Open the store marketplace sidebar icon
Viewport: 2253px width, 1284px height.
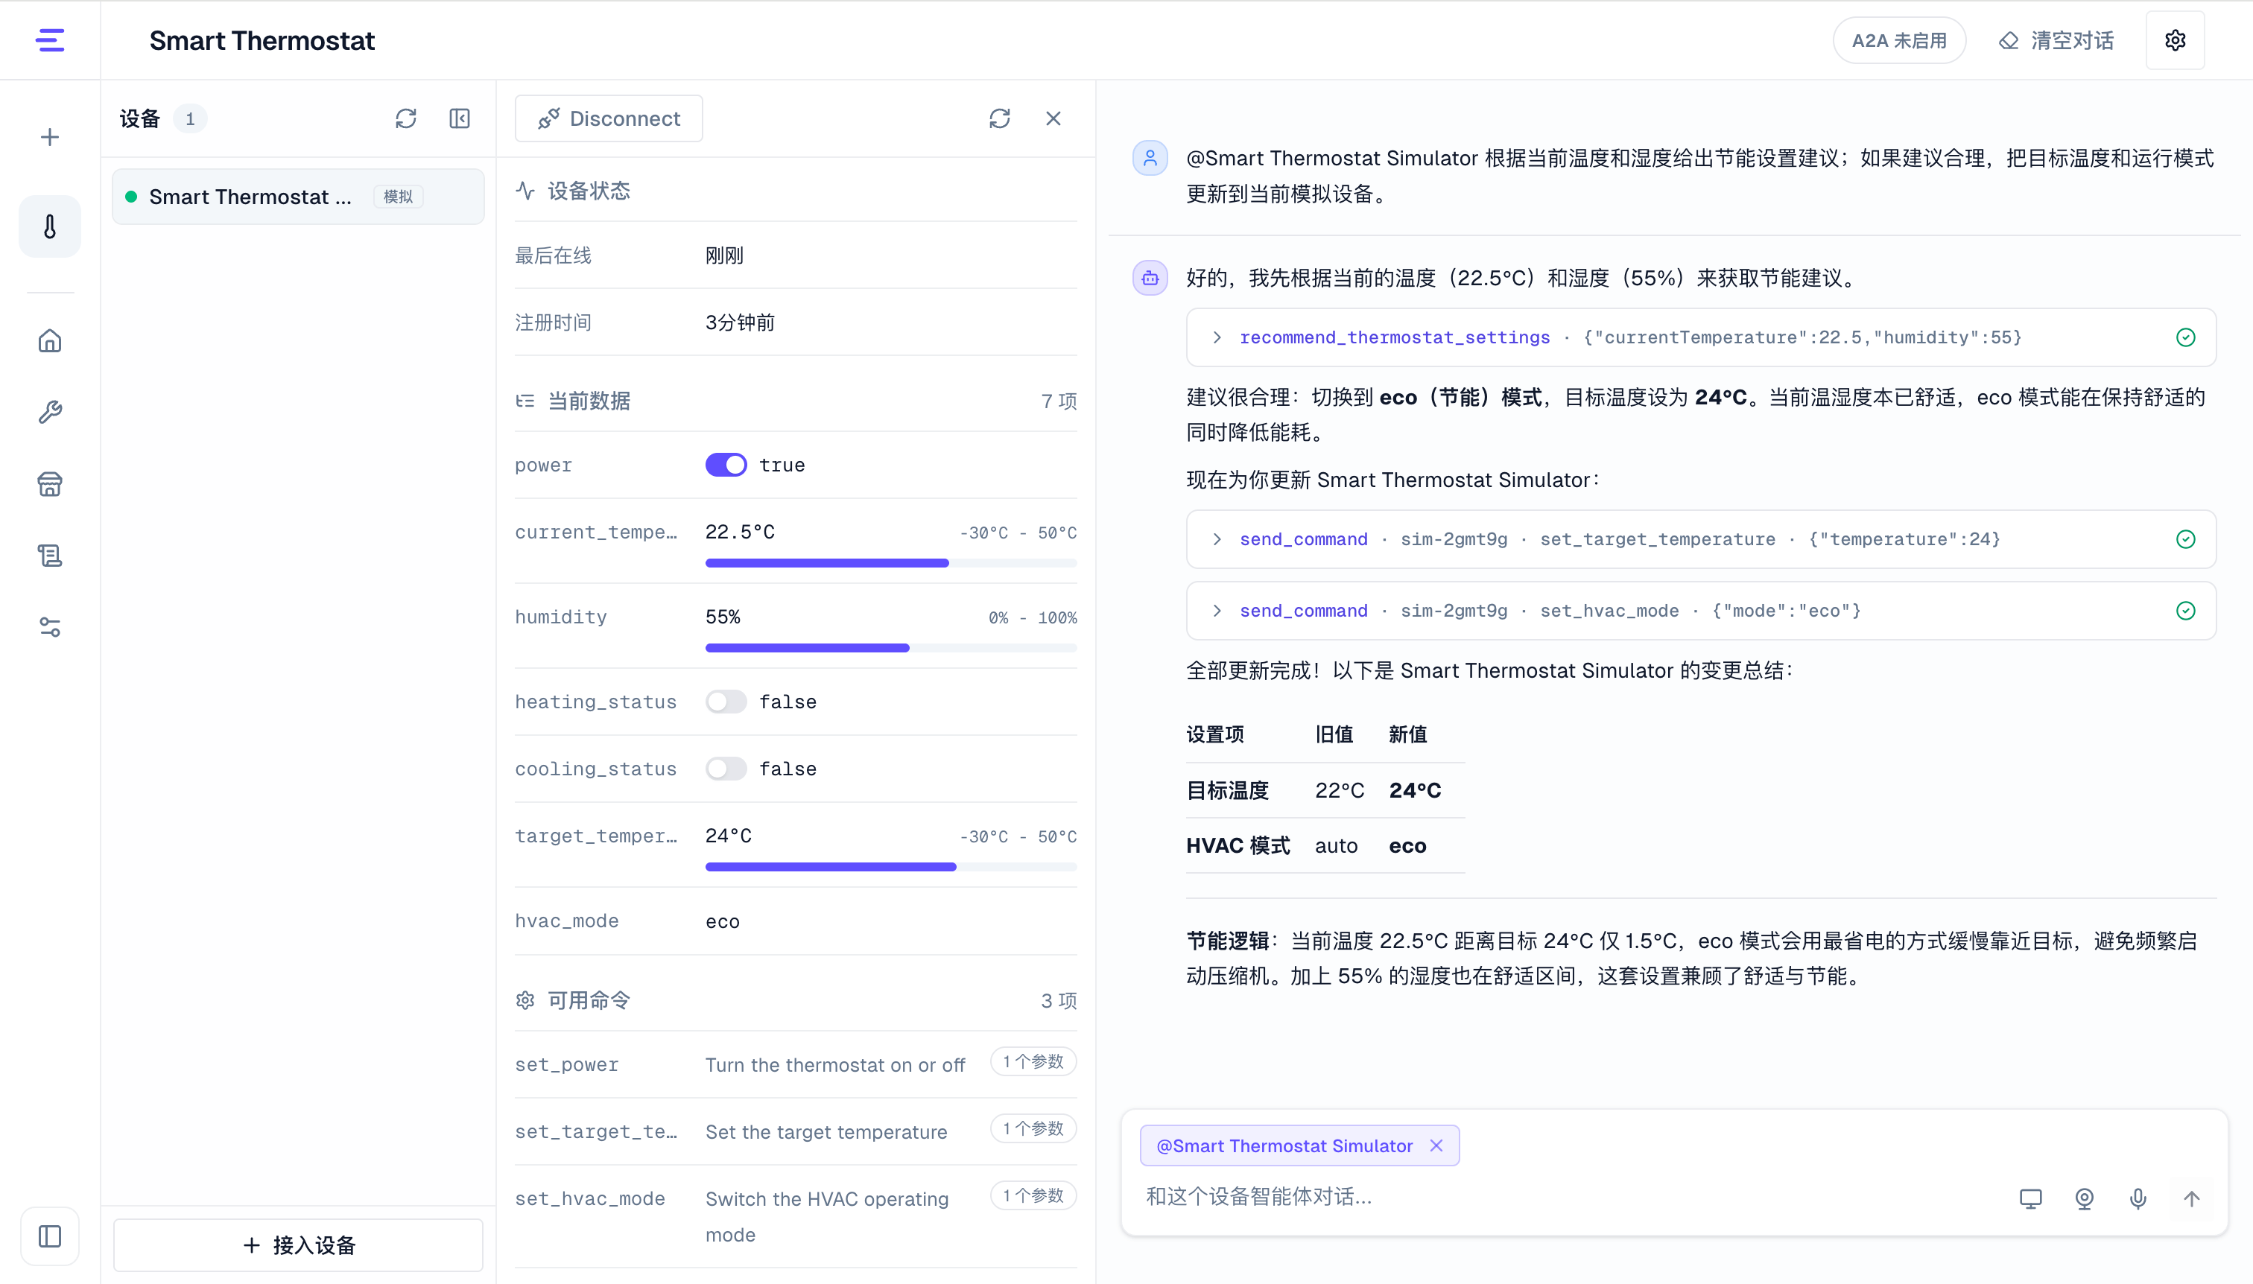pyautogui.click(x=50, y=483)
